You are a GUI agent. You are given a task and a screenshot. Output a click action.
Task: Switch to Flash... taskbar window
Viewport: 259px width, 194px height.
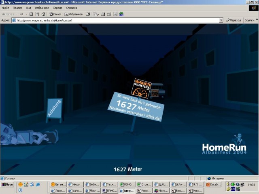point(93,190)
